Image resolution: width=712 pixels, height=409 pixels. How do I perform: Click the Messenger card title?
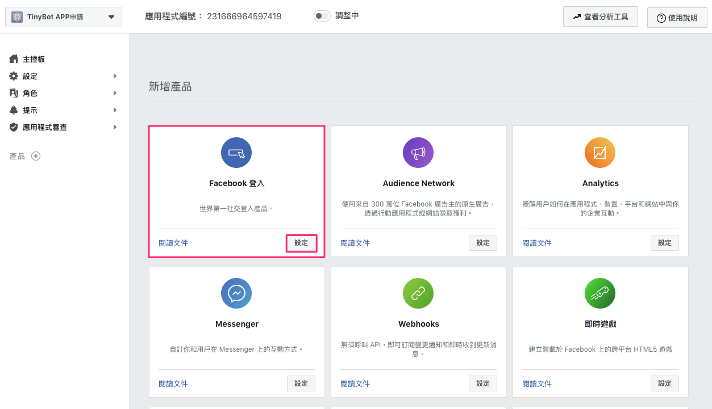coord(237,324)
